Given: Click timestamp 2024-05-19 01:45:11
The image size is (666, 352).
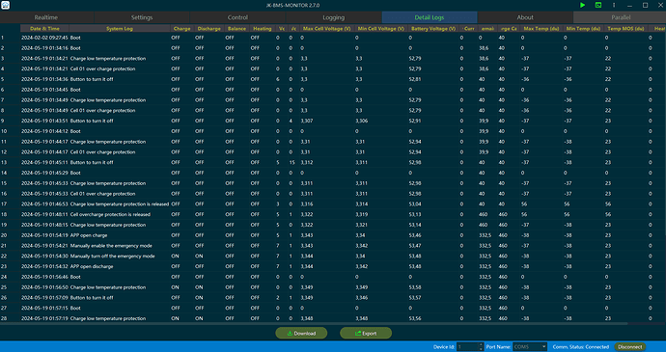Looking at the screenshot, I should click(44, 163).
